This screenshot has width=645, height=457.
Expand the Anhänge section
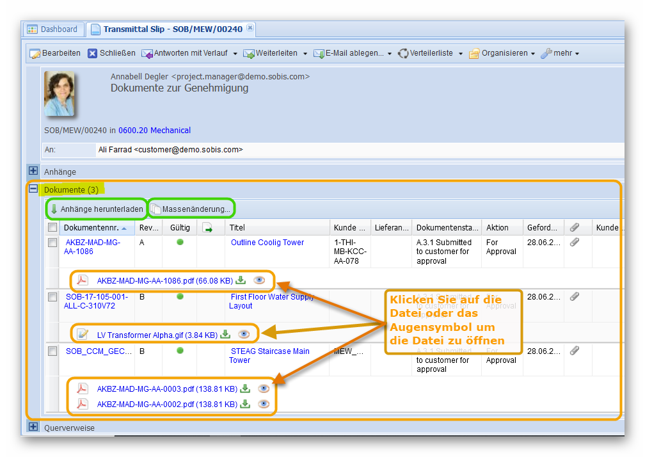[x=33, y=171]
